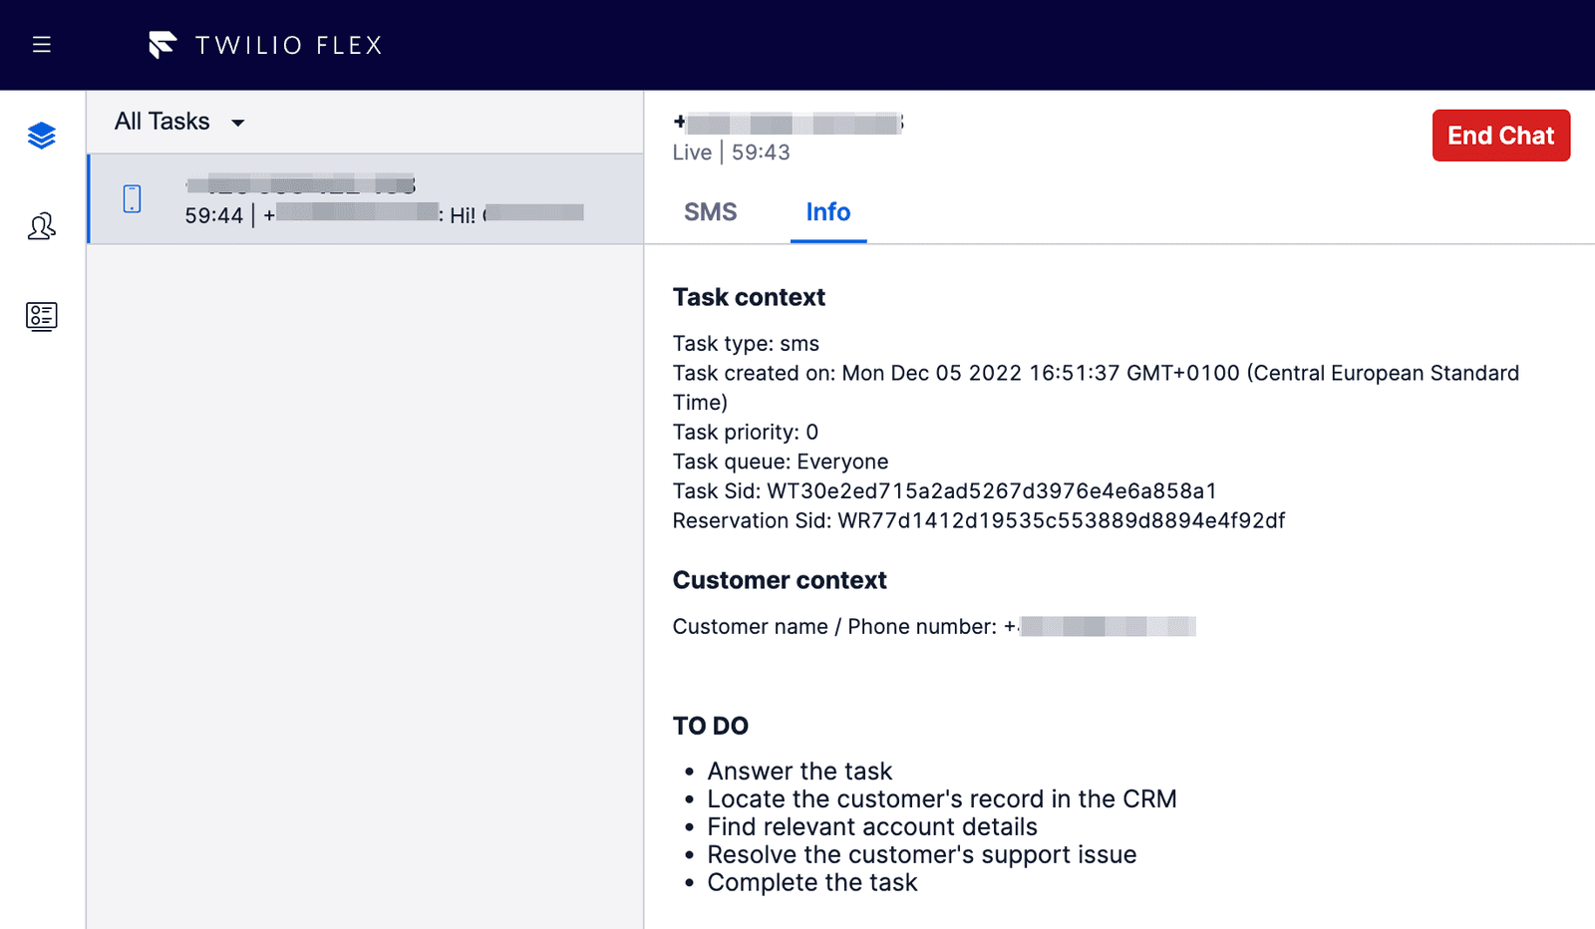Image resolution: width=1595 pixels, height=929 pixels.
Task: Click the Twilio Flex logo
Action: coord(263,44)
